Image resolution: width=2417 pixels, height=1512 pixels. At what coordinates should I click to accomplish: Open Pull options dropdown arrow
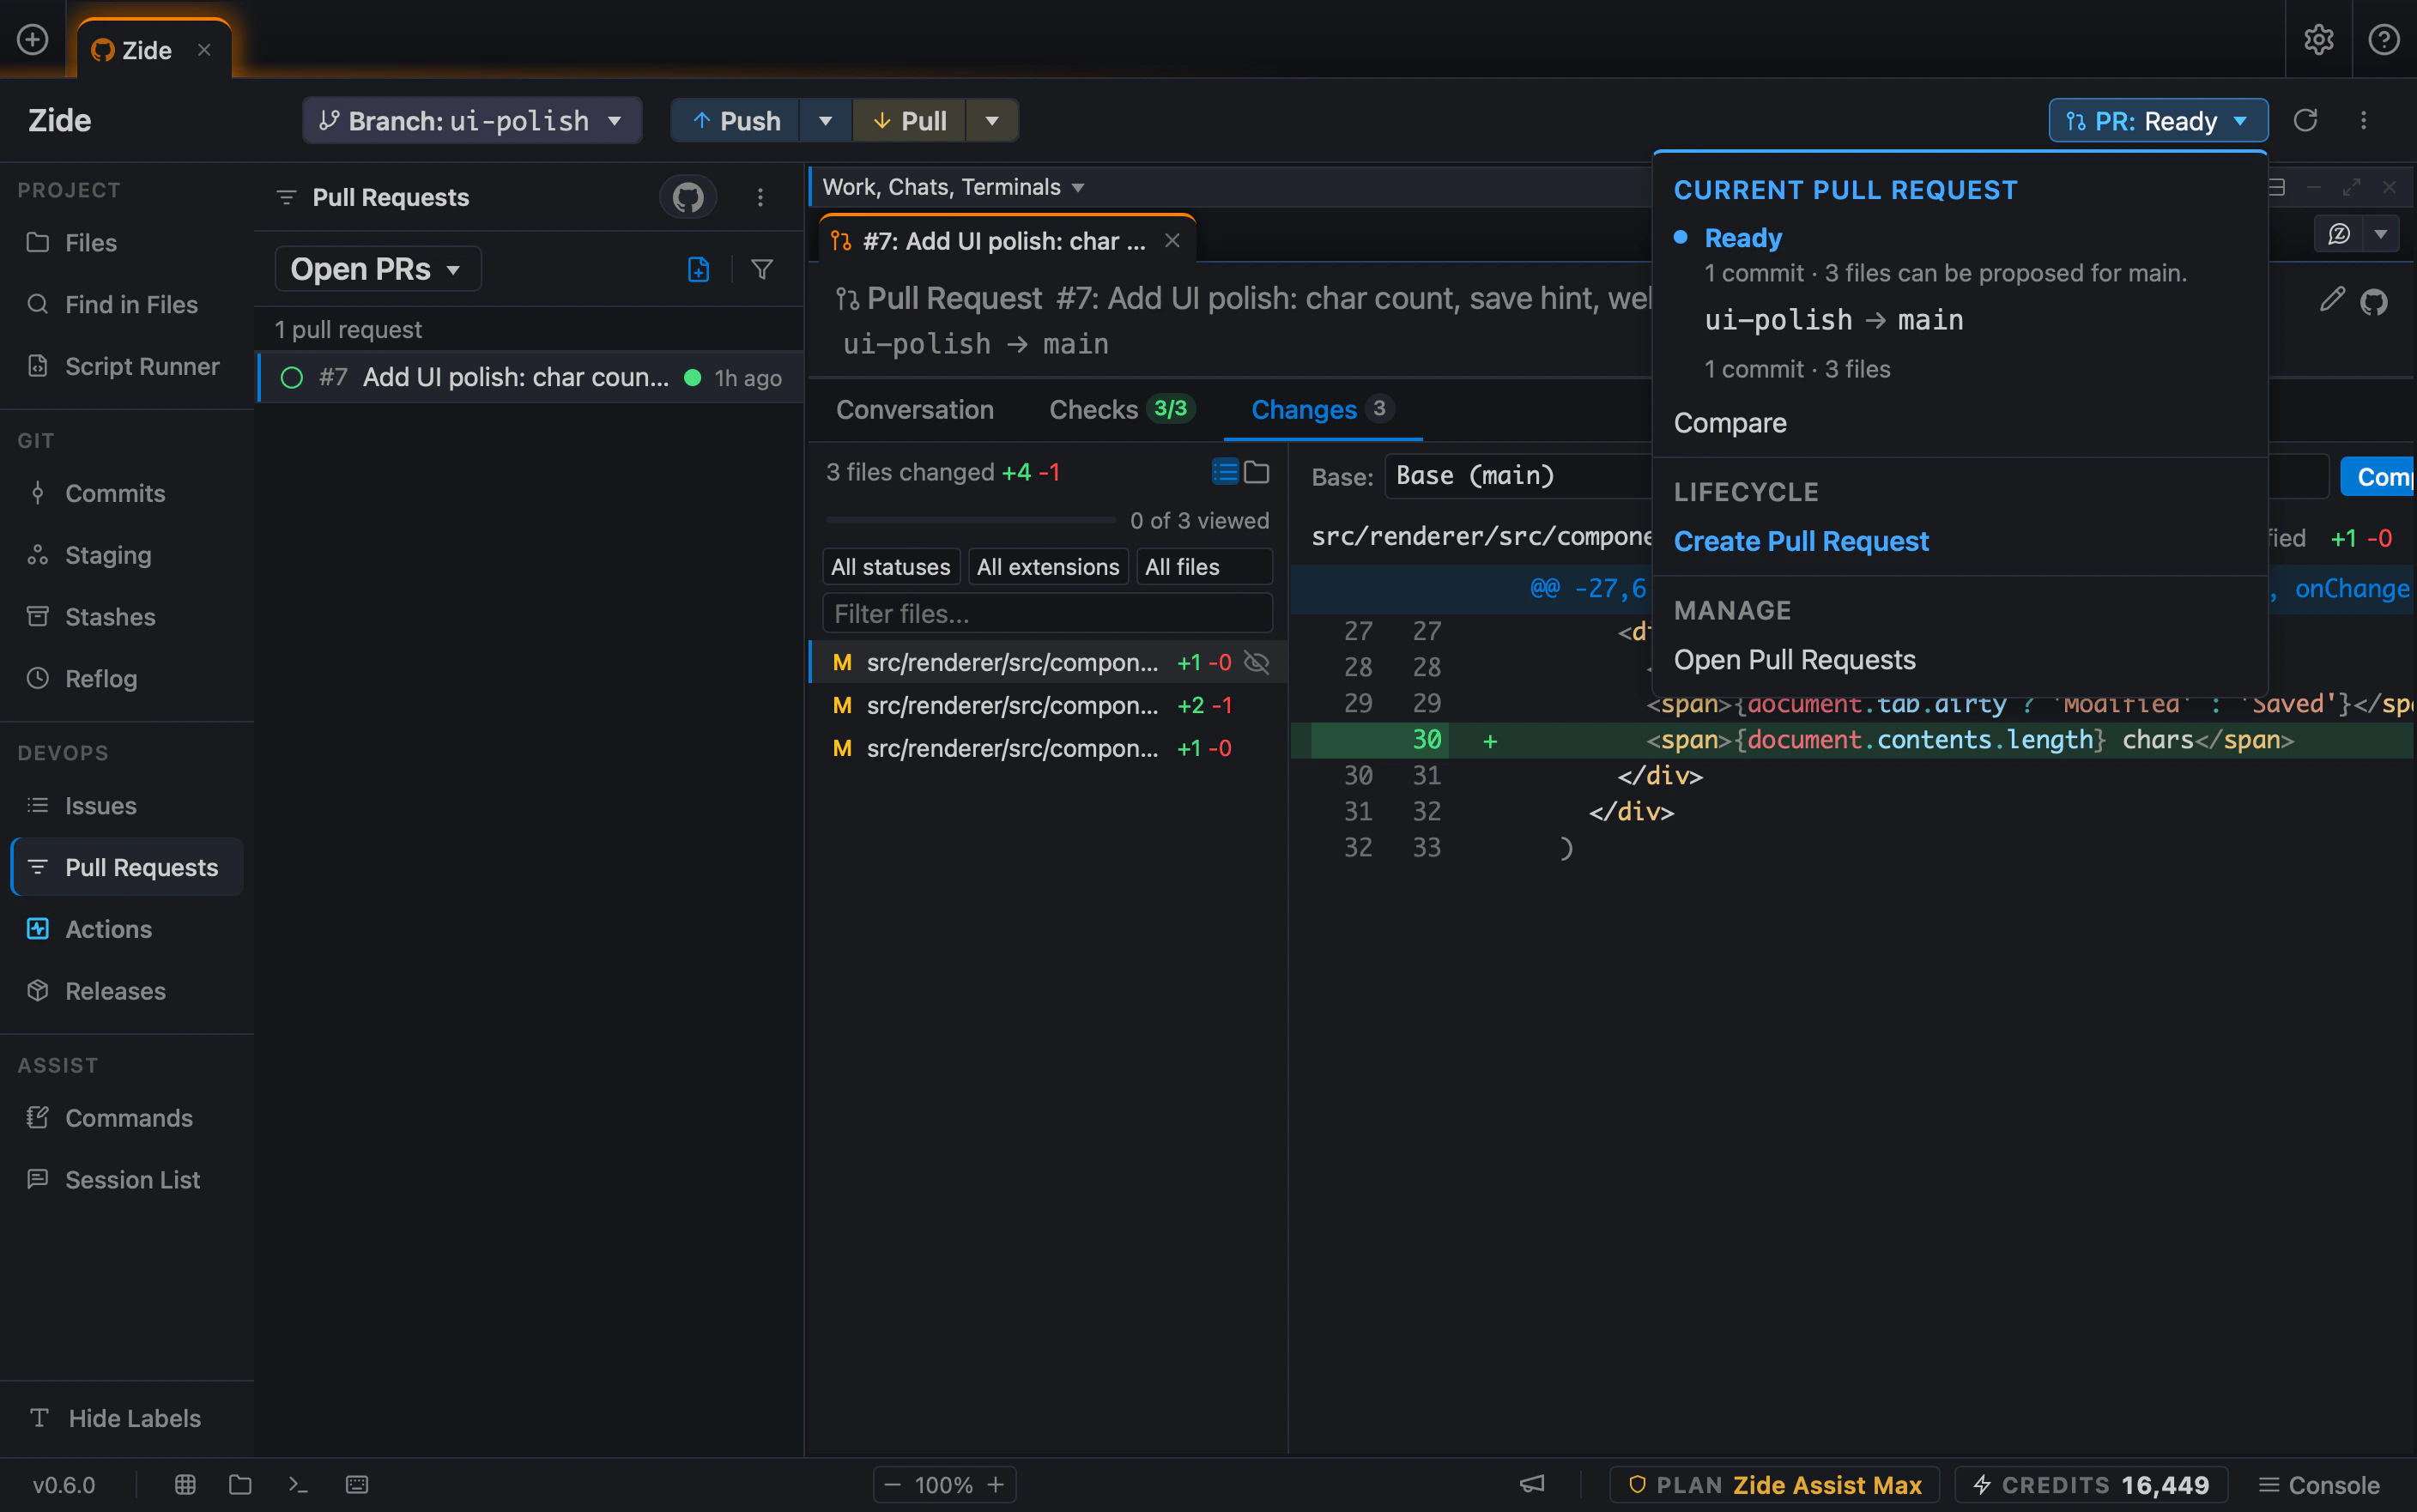[992, 121]
